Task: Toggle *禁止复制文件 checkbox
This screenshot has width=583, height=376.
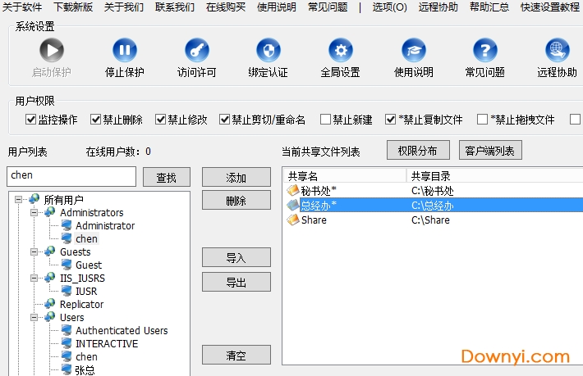Action: click(390, 120)
